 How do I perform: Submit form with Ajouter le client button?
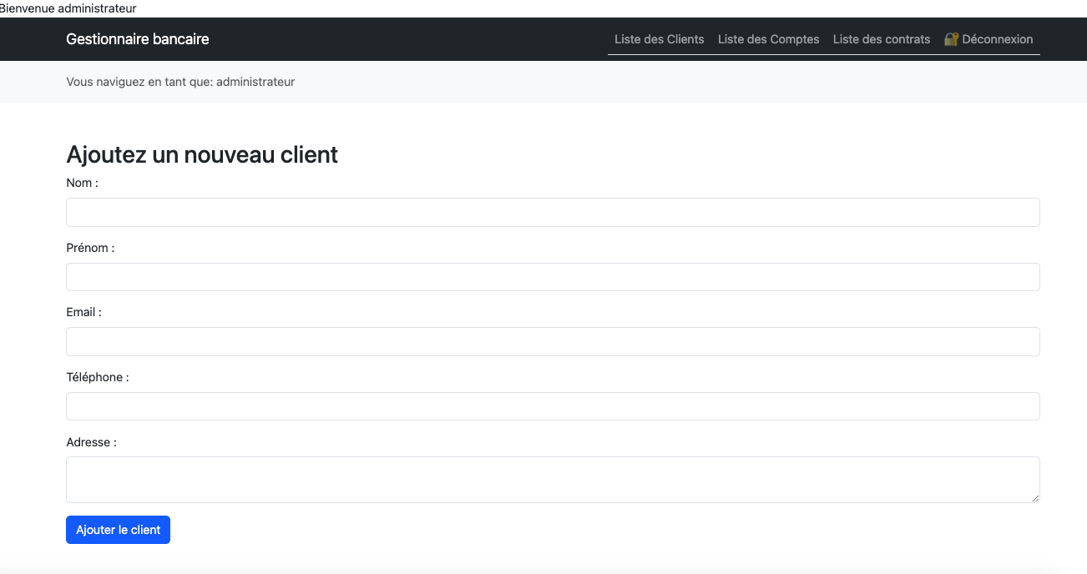click(x=118, y=530)
